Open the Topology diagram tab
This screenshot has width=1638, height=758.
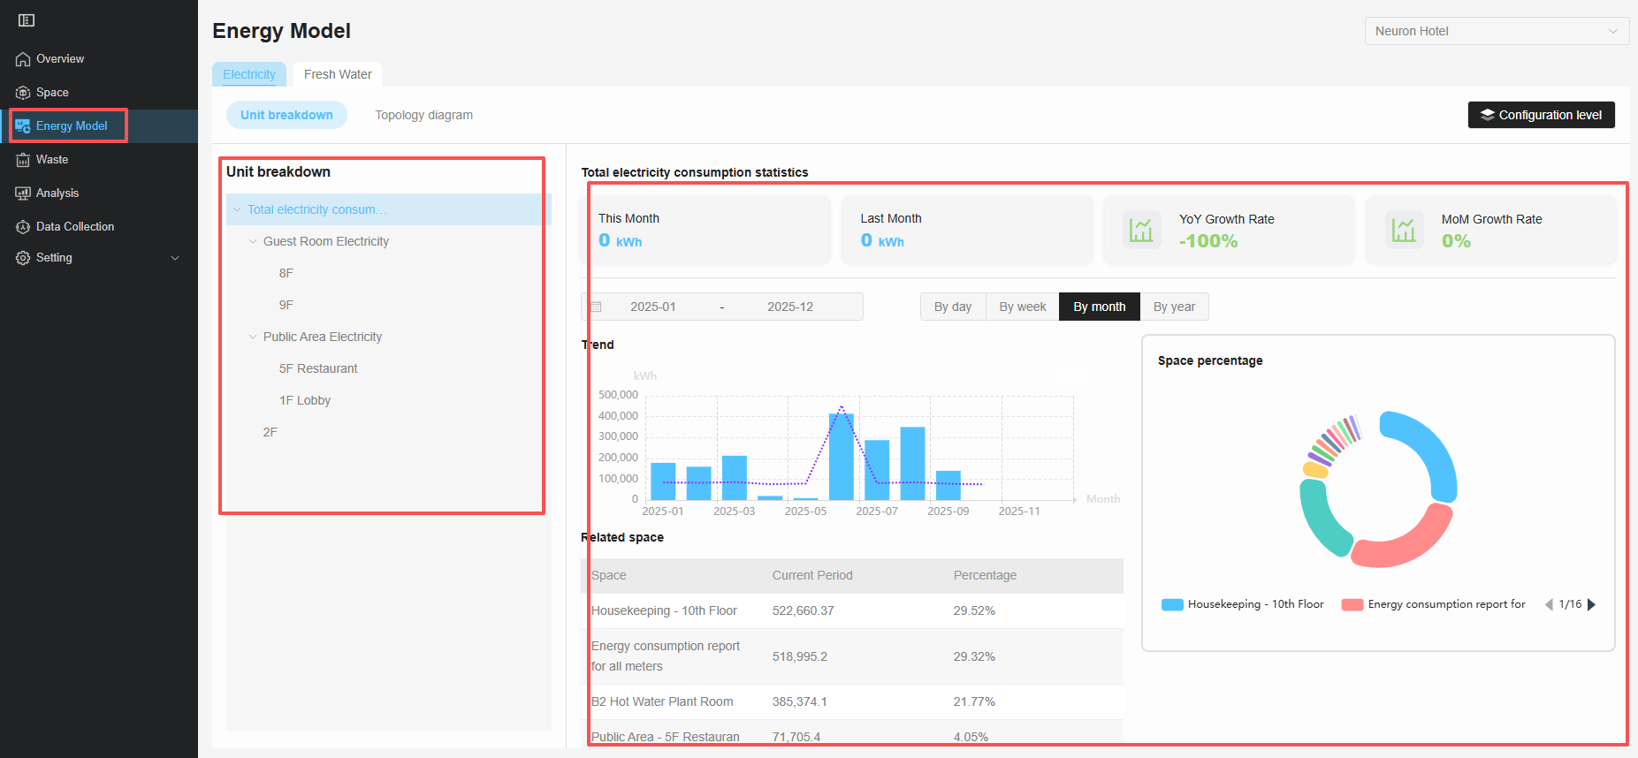pyautogui.click(x=423, y=115)
